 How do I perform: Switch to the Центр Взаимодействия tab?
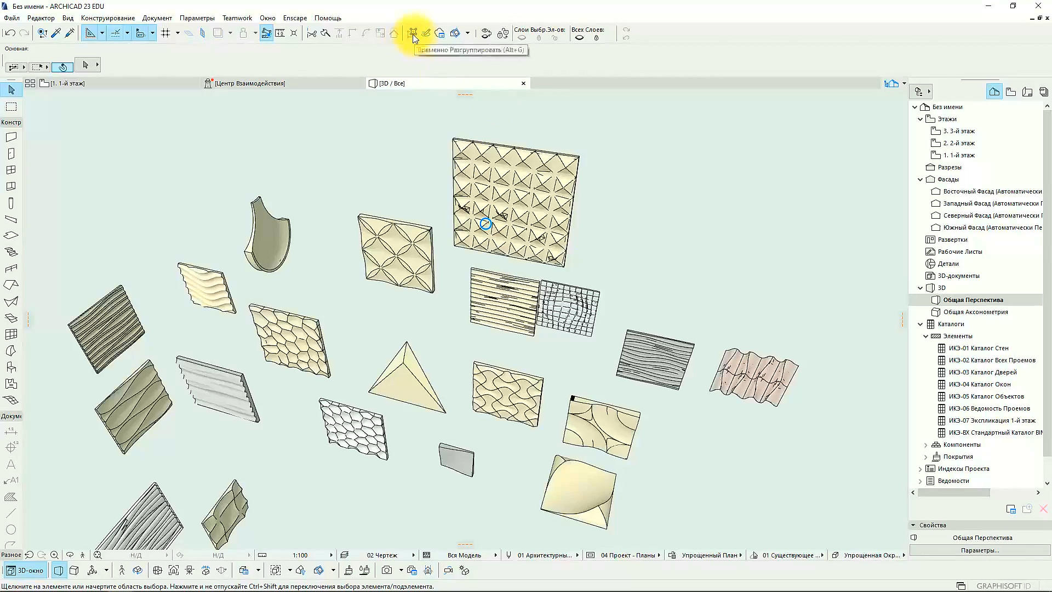[x=250, y=83]
